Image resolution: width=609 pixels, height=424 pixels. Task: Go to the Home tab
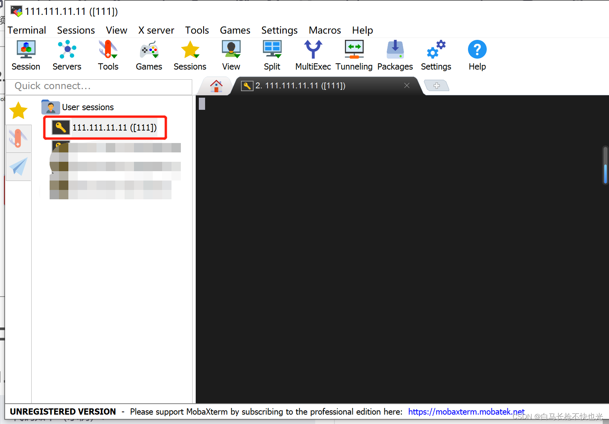click(216, 86)
